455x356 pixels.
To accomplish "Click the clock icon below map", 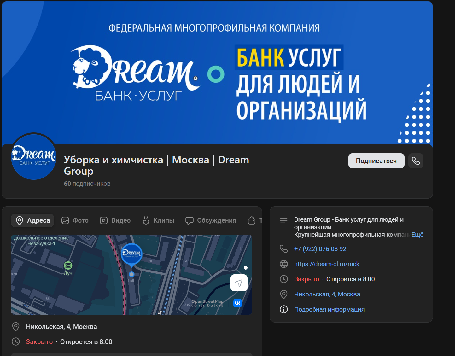I will point(16,341).
